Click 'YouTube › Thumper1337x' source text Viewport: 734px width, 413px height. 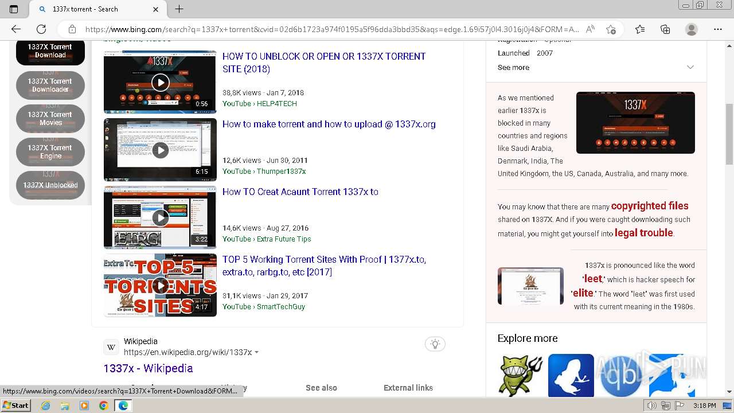(x=264, y=172)
